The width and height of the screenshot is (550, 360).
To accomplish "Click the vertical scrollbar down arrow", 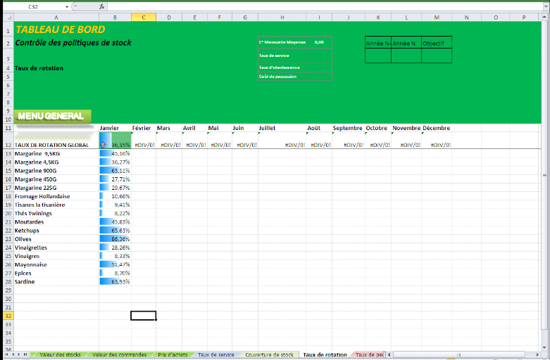I will (x=545, y=345).
